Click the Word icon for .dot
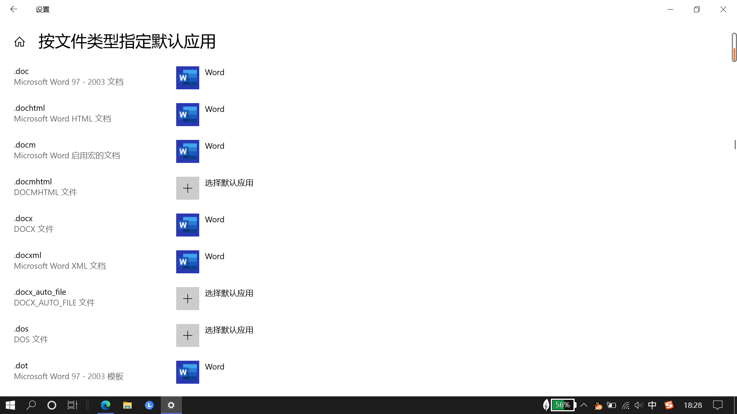737x414 pixels. click(187, 372)
